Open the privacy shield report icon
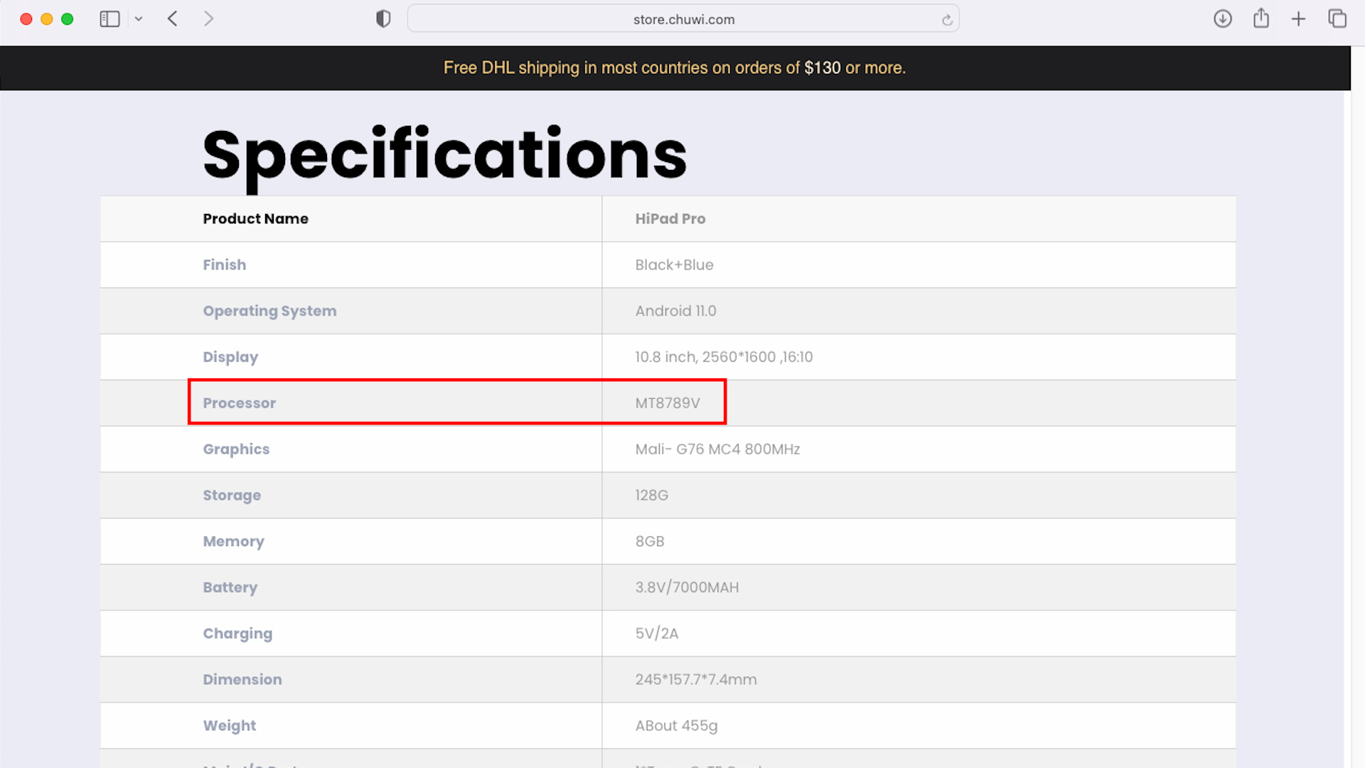 coord(383,19)
